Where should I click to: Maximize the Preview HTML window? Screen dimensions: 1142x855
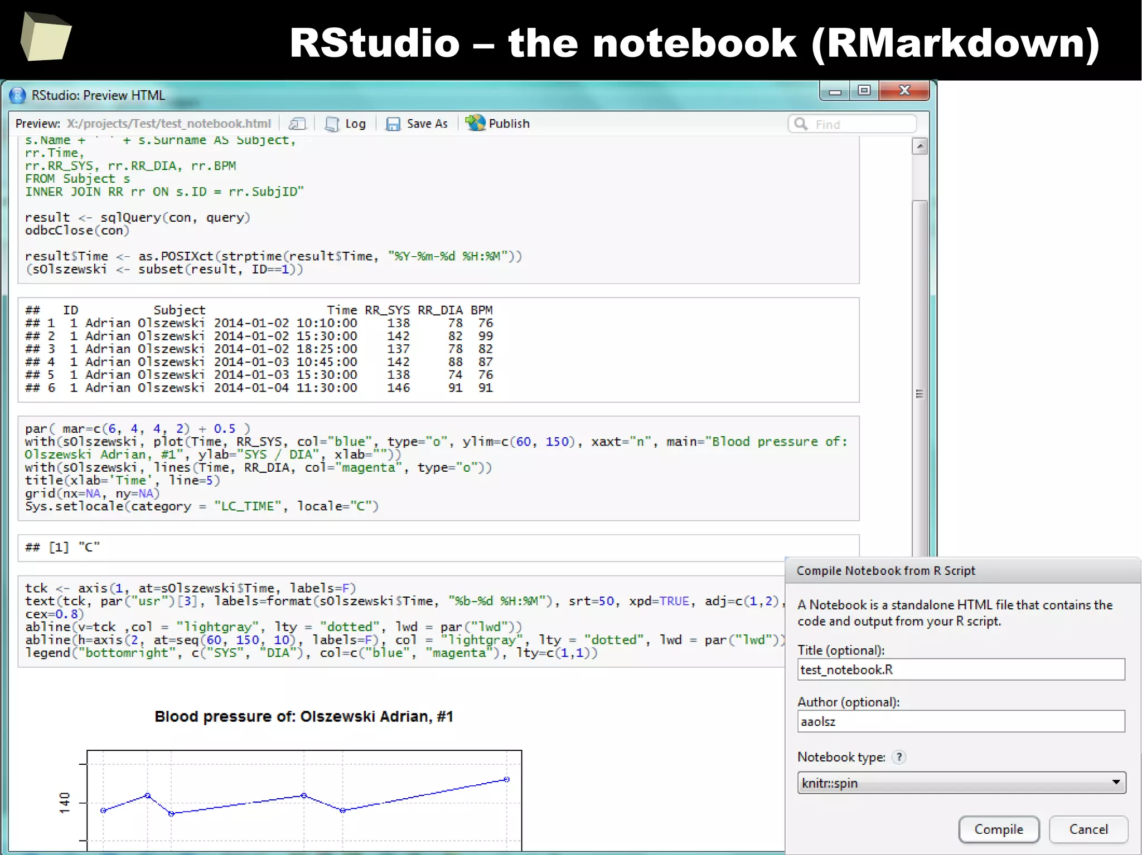(x=864, y=91)
